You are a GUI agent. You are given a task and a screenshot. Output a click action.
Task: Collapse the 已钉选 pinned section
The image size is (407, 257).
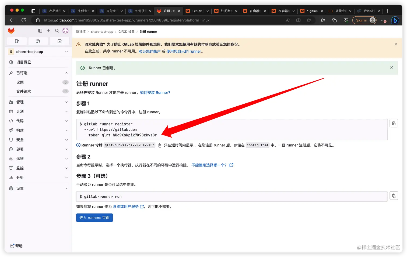coord(38,73)
